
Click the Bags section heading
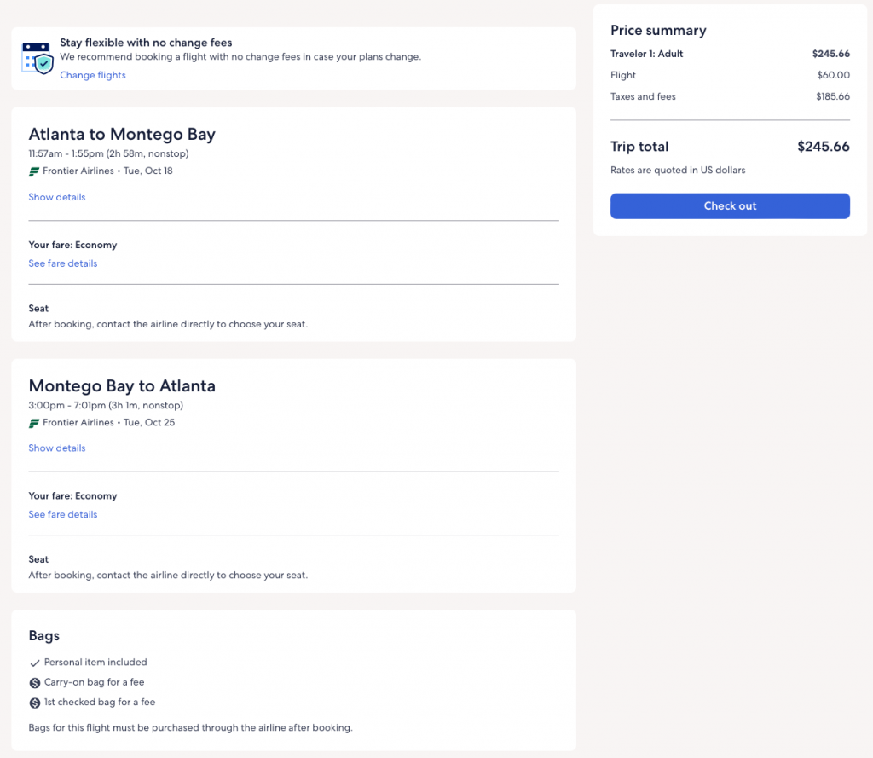(x=44, y=636)
